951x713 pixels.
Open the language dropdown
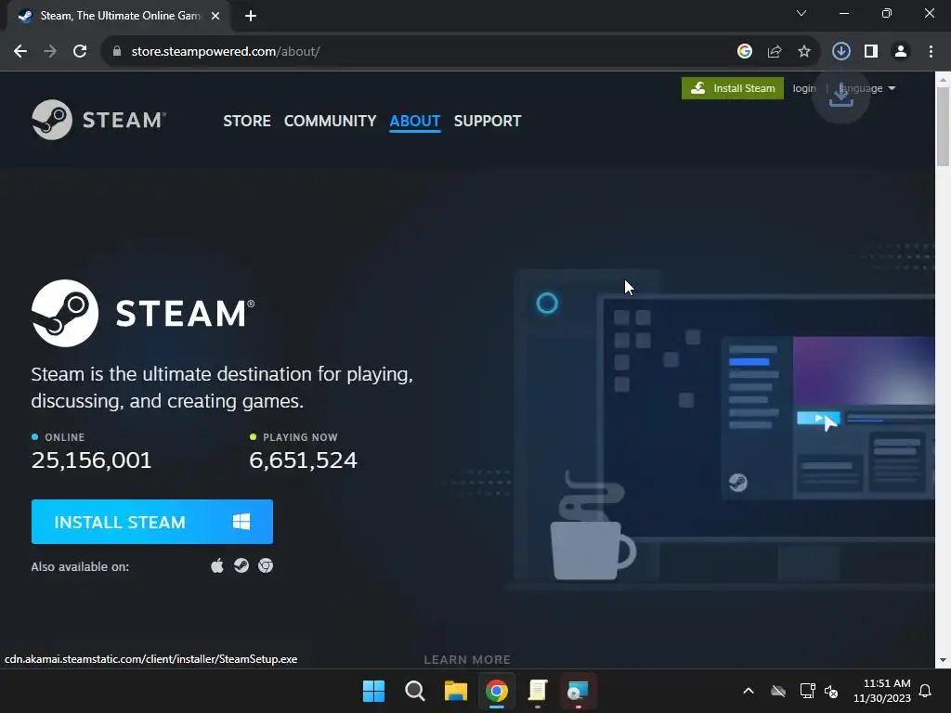867,88
